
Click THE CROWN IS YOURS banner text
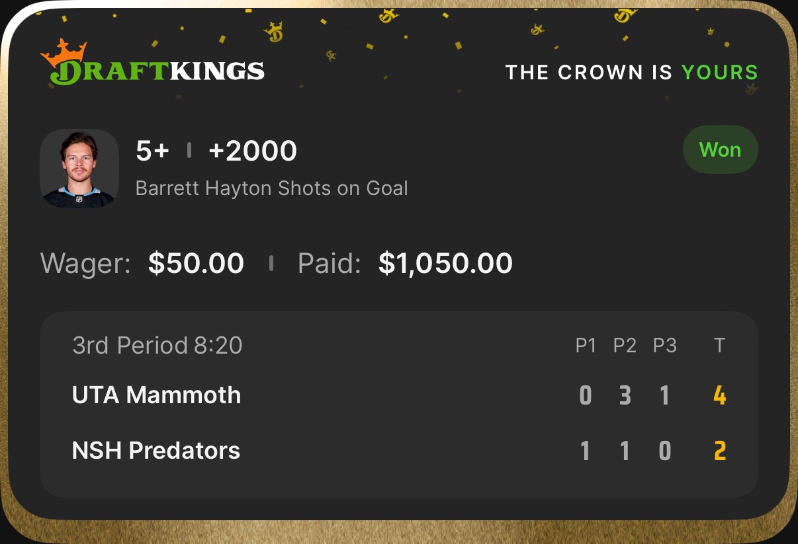point(631,72)
